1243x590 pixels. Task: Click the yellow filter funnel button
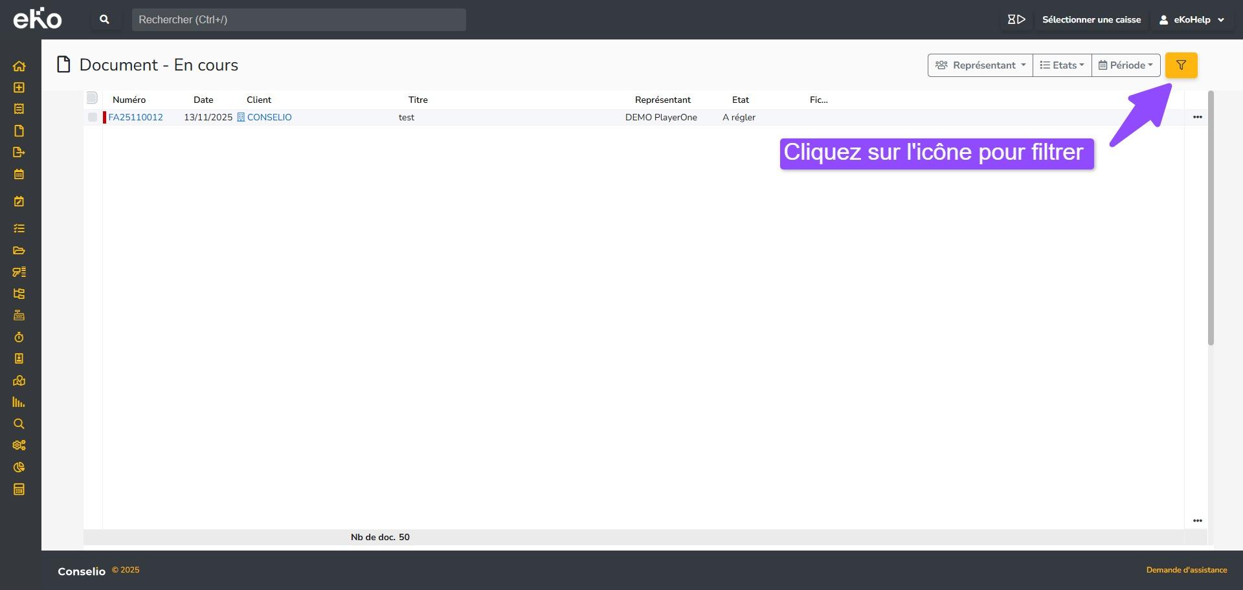[x=1181, y=65]
